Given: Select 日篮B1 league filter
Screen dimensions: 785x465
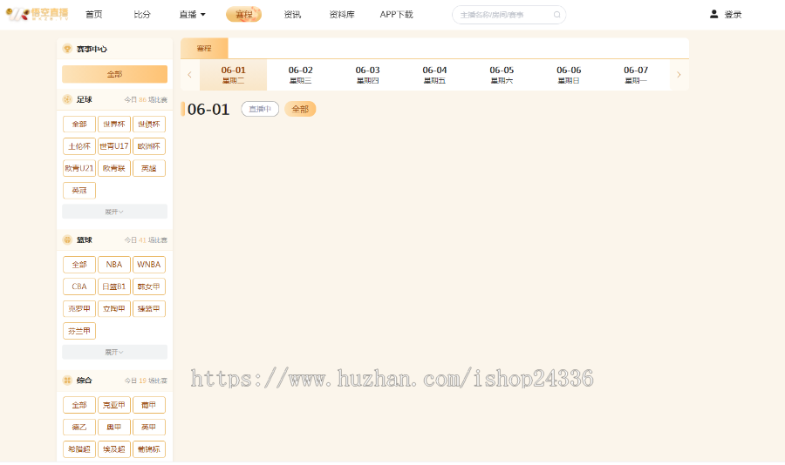Looking at the screenshot, I should tap(114, 286).
